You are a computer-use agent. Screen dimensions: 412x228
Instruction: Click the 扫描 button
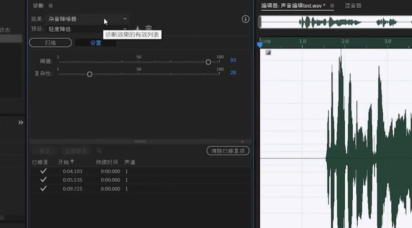point(50,43)
